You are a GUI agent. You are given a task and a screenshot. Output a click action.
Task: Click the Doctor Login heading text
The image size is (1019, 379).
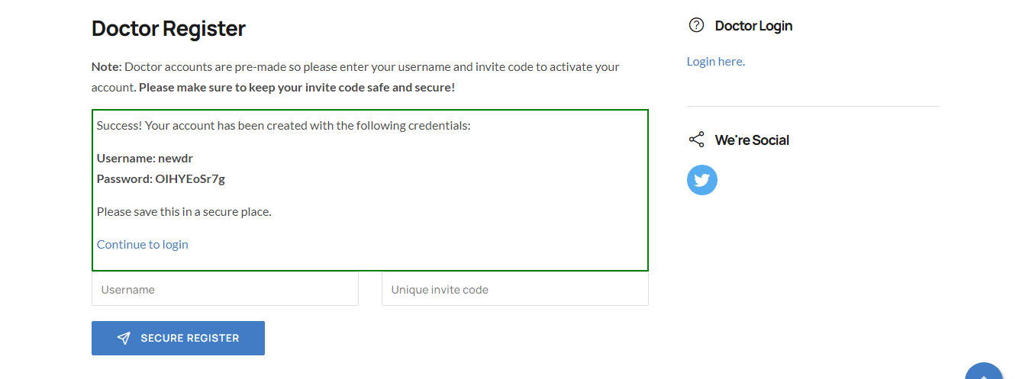click(x=753, y=26)
